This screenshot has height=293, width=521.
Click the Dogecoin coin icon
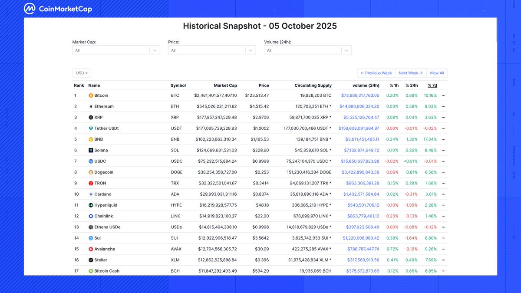[91, 172]
